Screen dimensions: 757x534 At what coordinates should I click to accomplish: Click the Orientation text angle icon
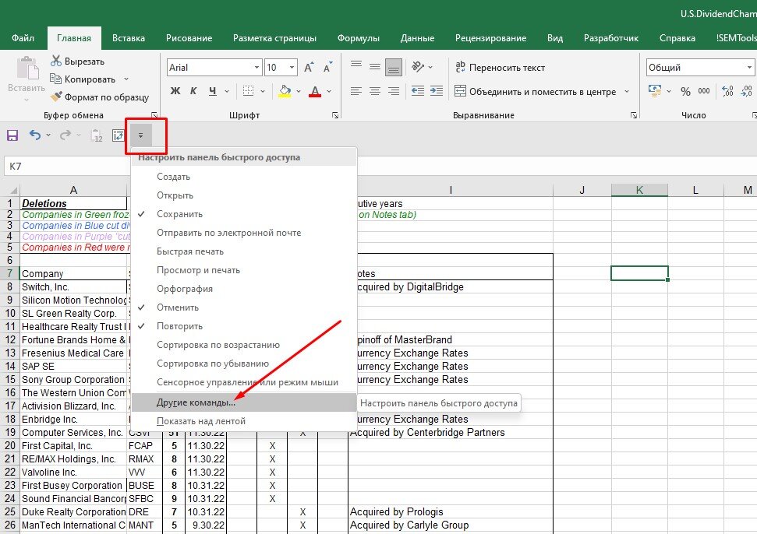tap(418, 66)
